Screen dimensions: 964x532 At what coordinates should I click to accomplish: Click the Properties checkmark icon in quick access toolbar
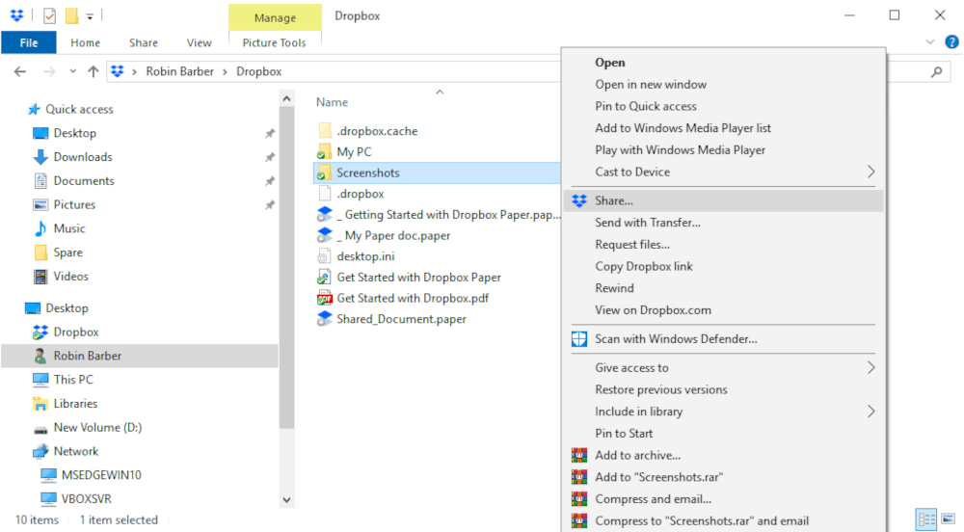[50, 15]
